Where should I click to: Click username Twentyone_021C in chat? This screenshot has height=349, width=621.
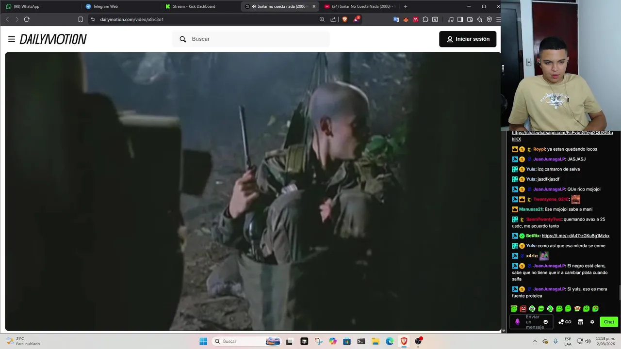click(x=551, y=199)
